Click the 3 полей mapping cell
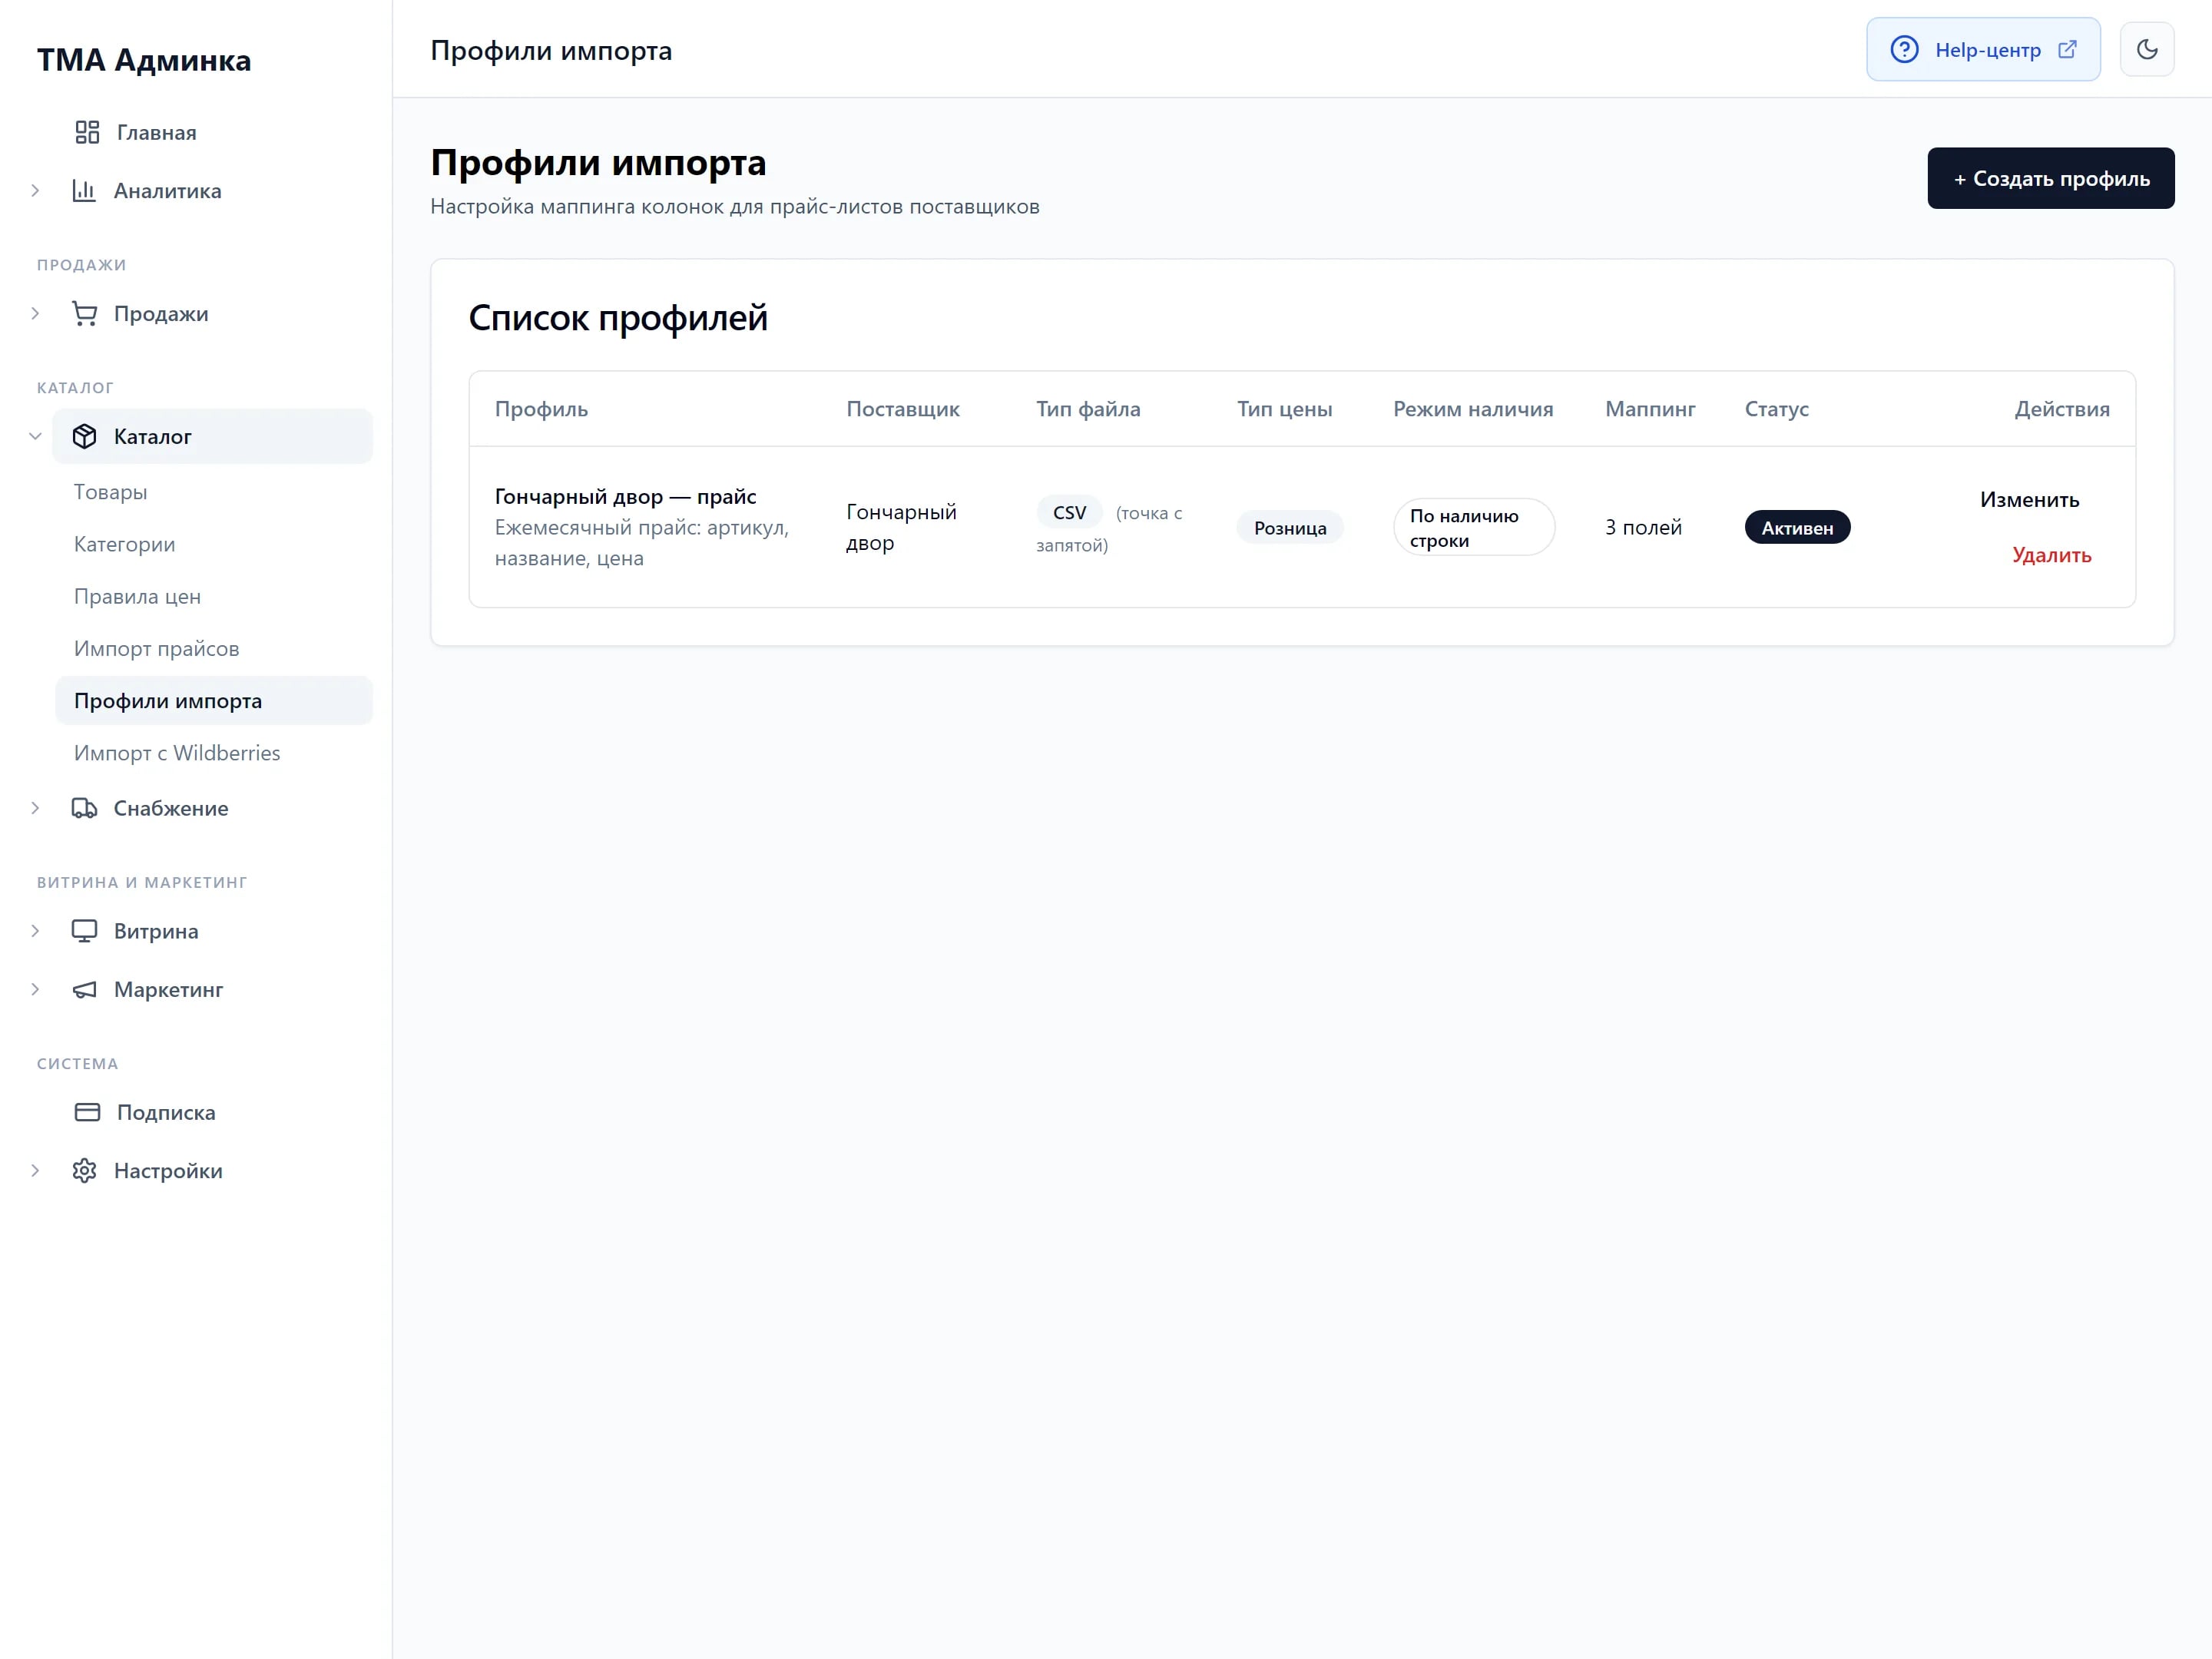Image resolution: width=2212 pixels, height=1659 pixels. coord(1643,527)
